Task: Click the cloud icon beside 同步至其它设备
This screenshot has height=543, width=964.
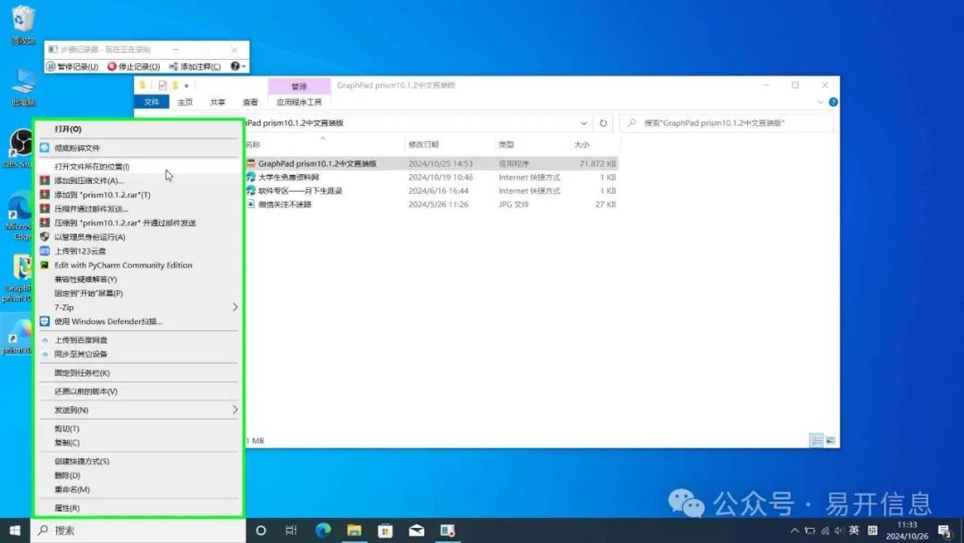Action: pyautogui.click(x=45, y=355)
